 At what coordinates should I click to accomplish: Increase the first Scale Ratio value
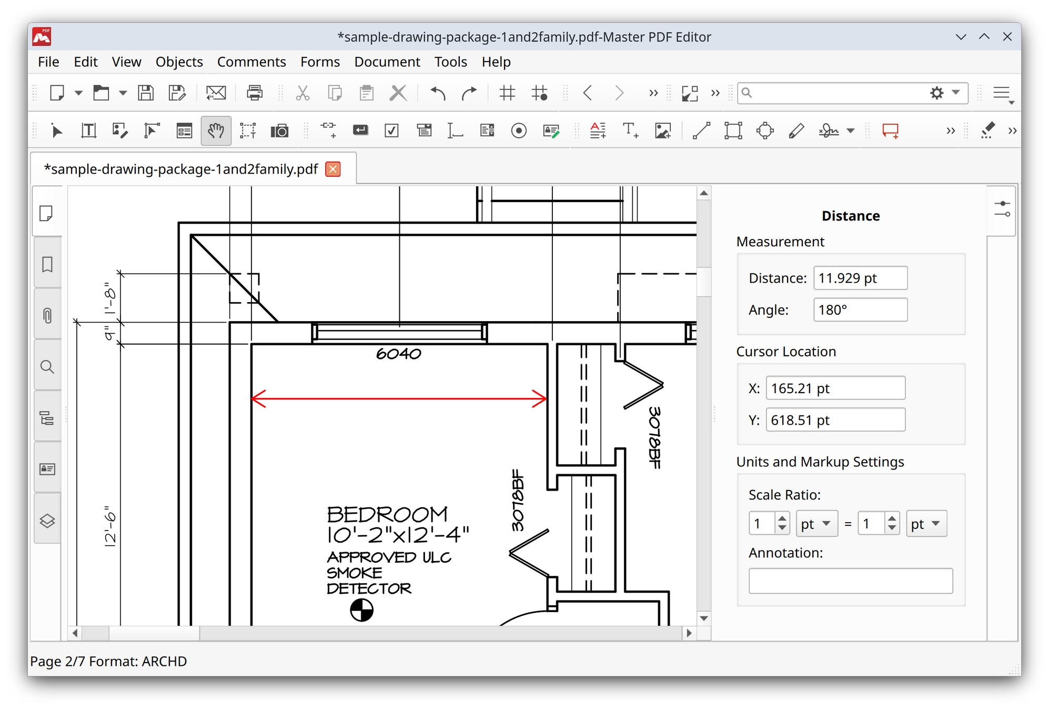(x=782, y=518)
